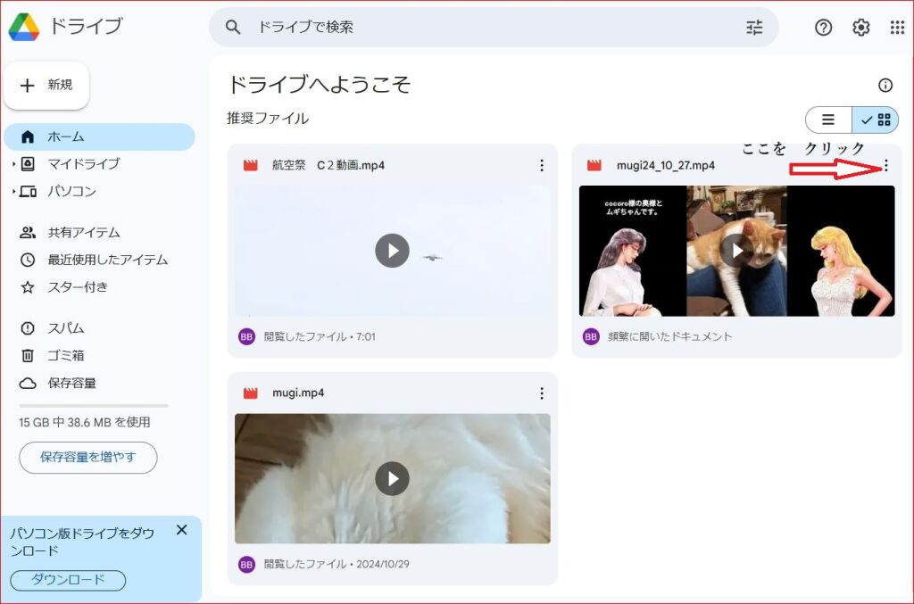Switch to grid view layout
This screenshot has width=914, height=604.
(876, 120)
